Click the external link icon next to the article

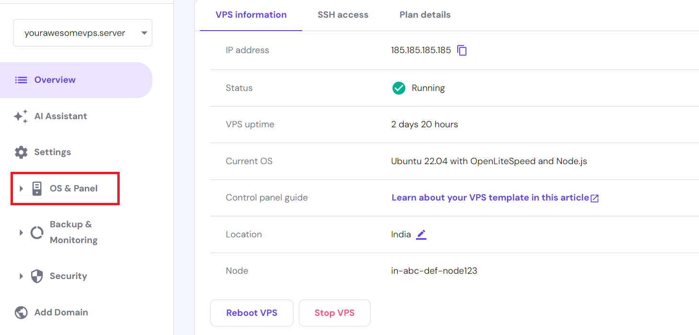[x=595, y=198]
